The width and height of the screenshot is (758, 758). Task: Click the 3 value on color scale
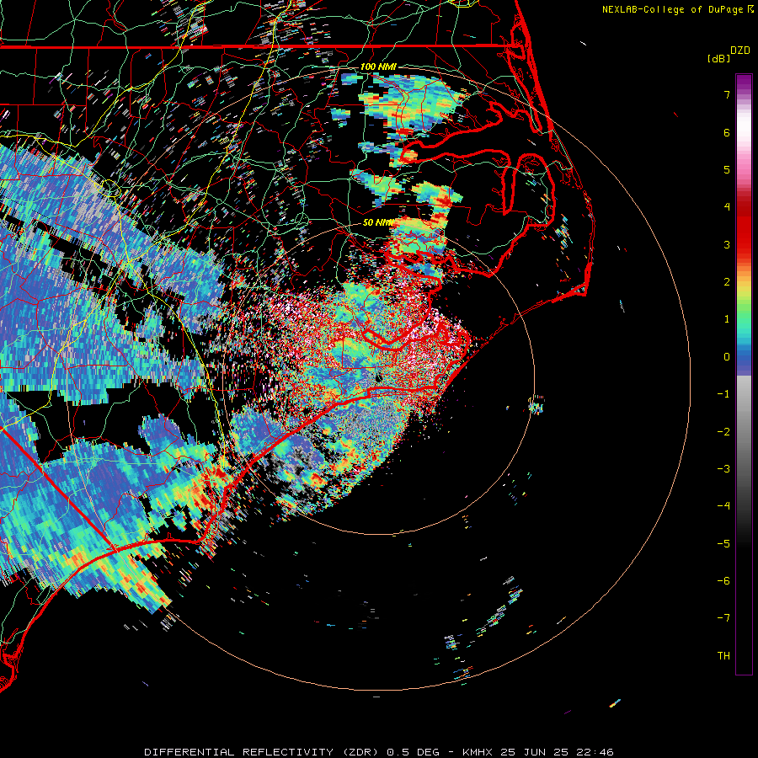pos(727,244)
